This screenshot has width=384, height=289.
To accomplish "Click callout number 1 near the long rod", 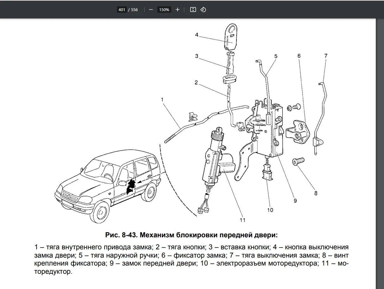I will pos(162,100).
